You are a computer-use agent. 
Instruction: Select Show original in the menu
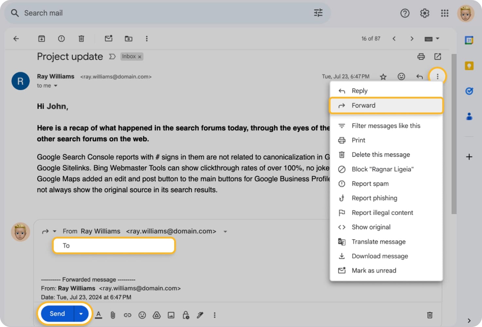[371, 227]
